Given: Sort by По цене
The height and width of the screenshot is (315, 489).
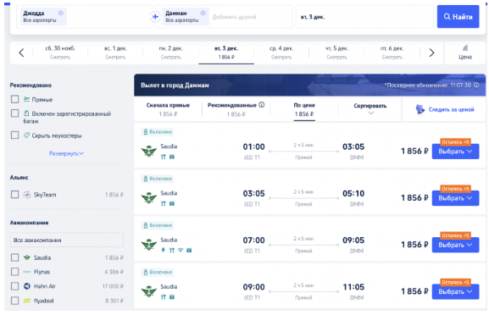Looking at the screenshot, I should coord(304,109).
